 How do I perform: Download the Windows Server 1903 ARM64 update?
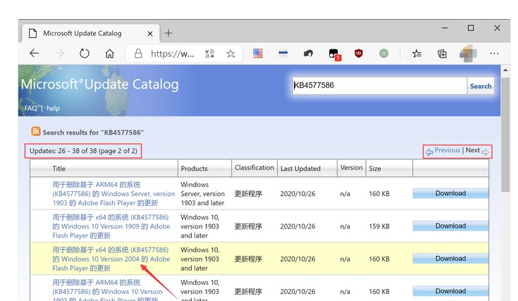[450, 193]
